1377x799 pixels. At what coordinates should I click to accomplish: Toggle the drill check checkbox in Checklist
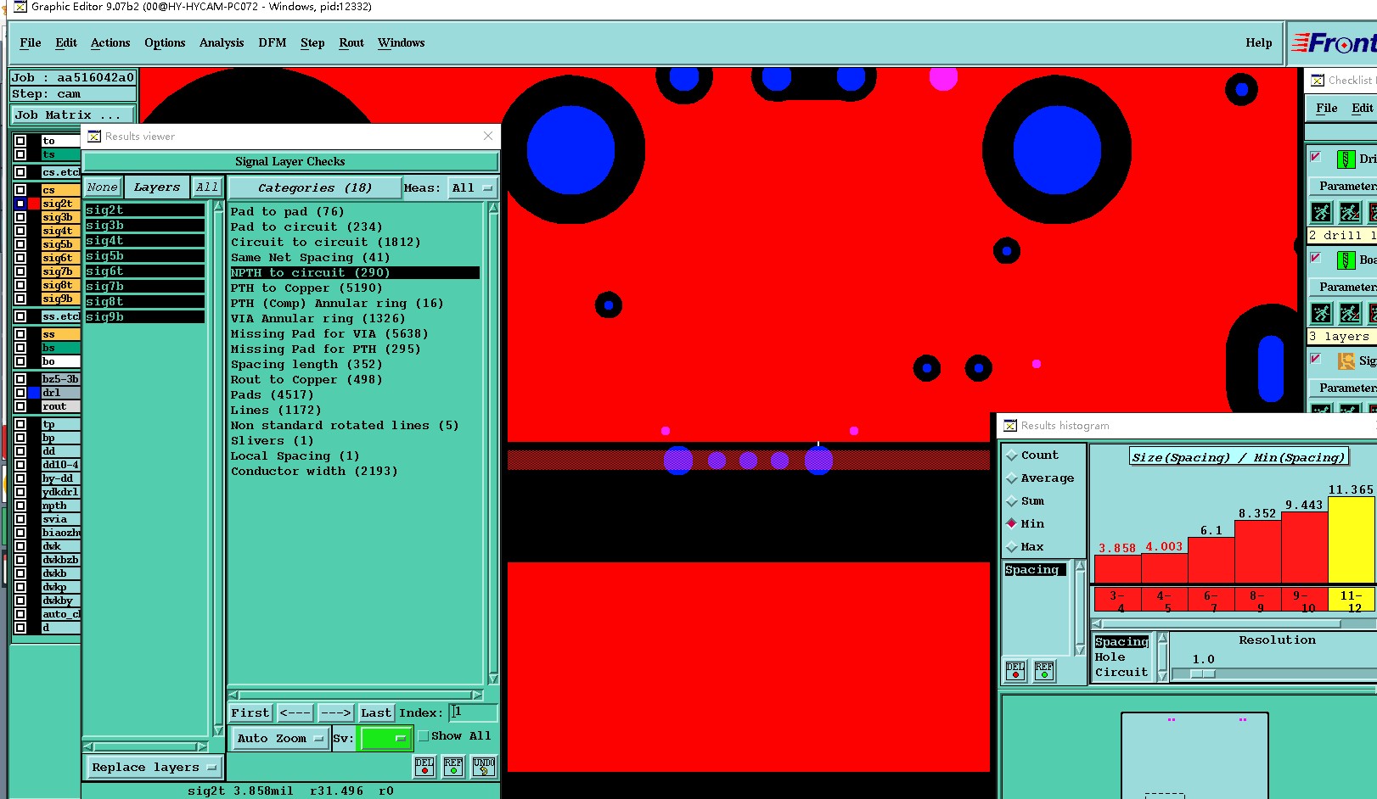[1316, 157]
